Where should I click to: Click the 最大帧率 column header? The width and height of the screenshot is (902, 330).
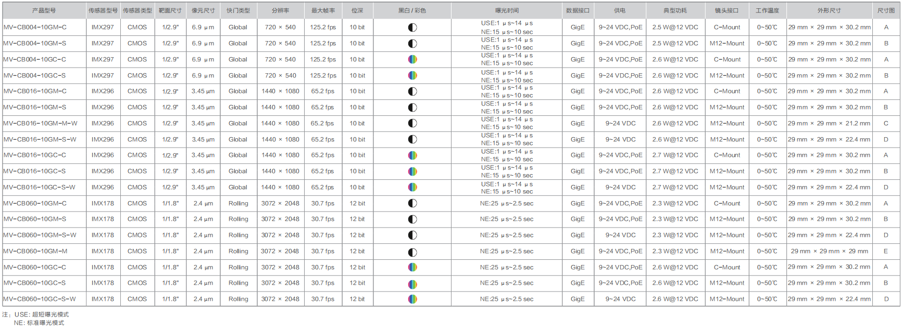tap(323, 10)
